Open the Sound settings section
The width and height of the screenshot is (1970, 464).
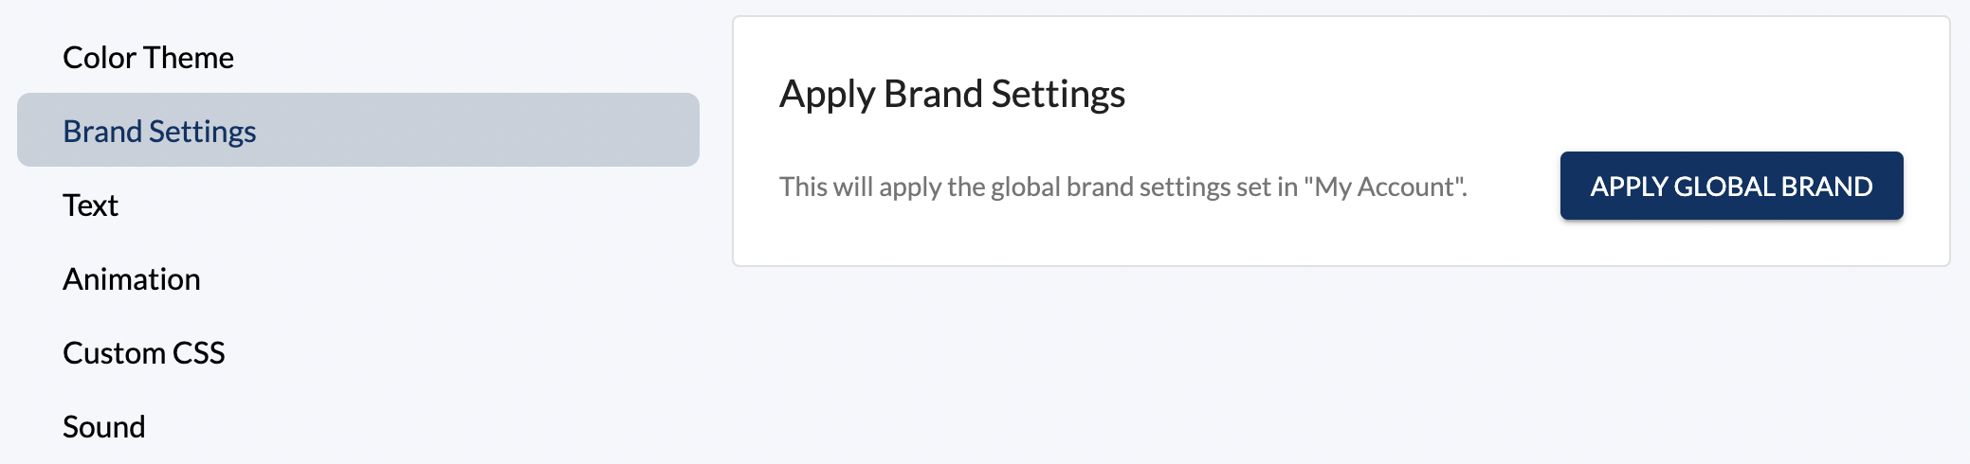104,427
